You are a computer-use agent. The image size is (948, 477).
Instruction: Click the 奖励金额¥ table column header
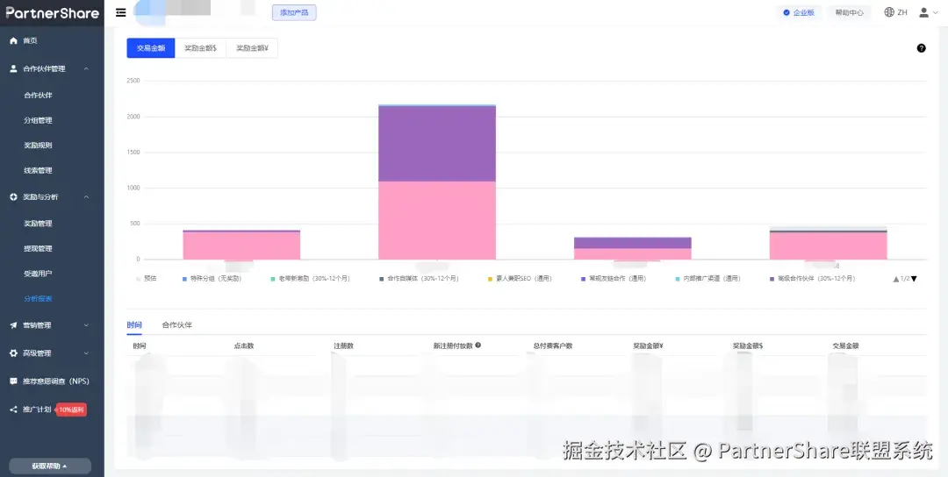(648, 346)
